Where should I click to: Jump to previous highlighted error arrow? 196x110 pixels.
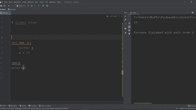coord(119,16)
